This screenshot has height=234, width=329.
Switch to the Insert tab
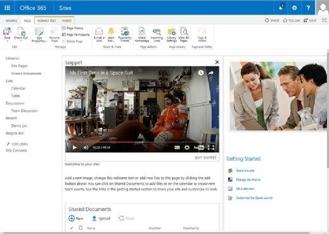(67, 21)
